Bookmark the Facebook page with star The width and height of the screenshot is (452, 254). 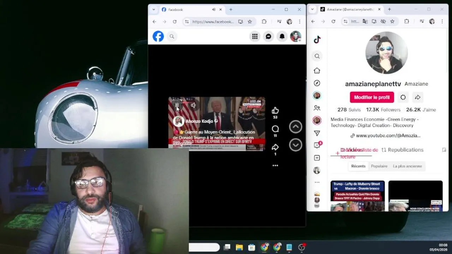point(250,22)
